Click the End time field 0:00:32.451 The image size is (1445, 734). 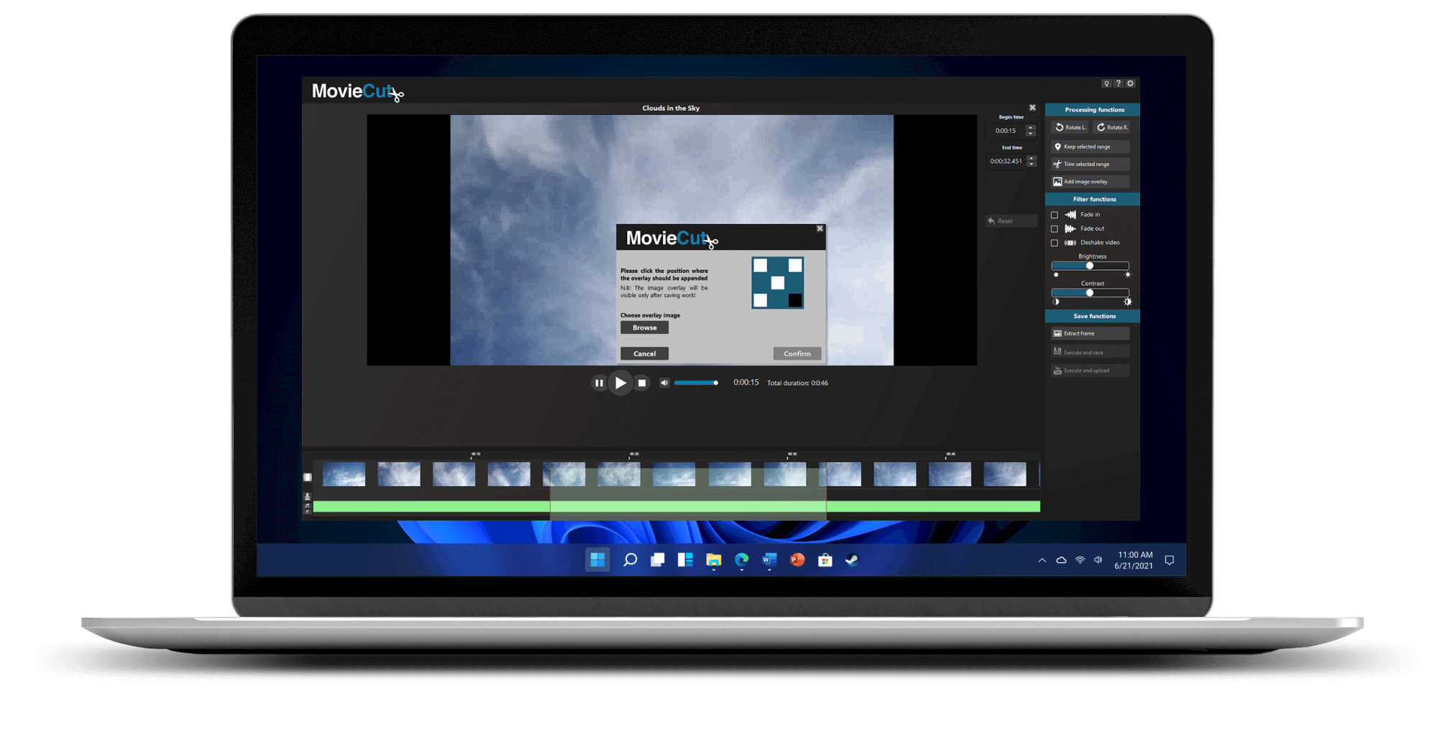tap(1006, 161)
